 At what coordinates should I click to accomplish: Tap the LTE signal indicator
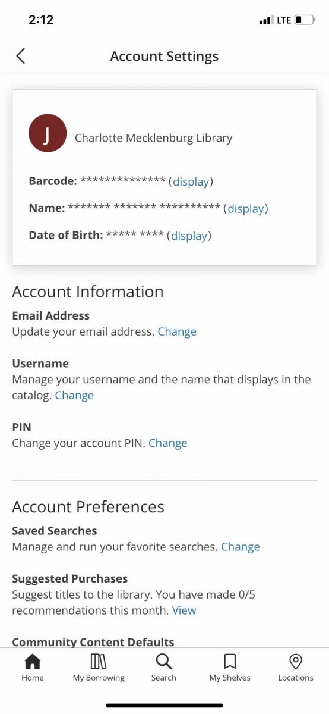(x=284, y=20)
